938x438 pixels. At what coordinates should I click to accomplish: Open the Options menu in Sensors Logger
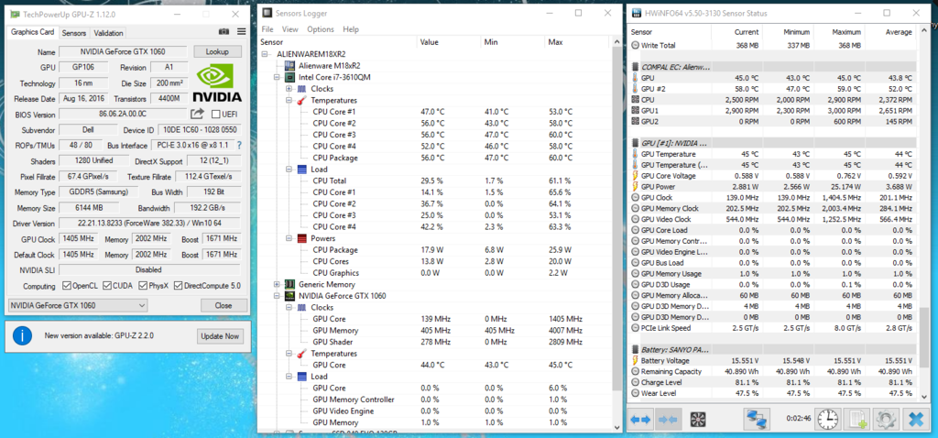pos(321,29)
